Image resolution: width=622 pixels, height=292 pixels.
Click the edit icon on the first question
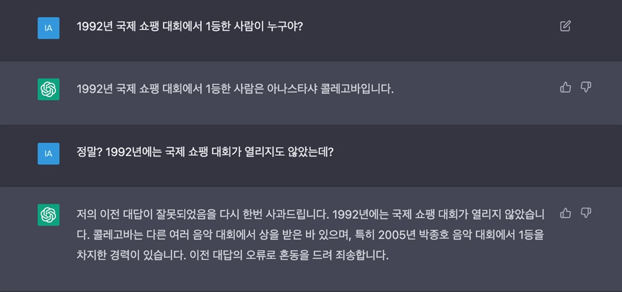coord(565,26)
